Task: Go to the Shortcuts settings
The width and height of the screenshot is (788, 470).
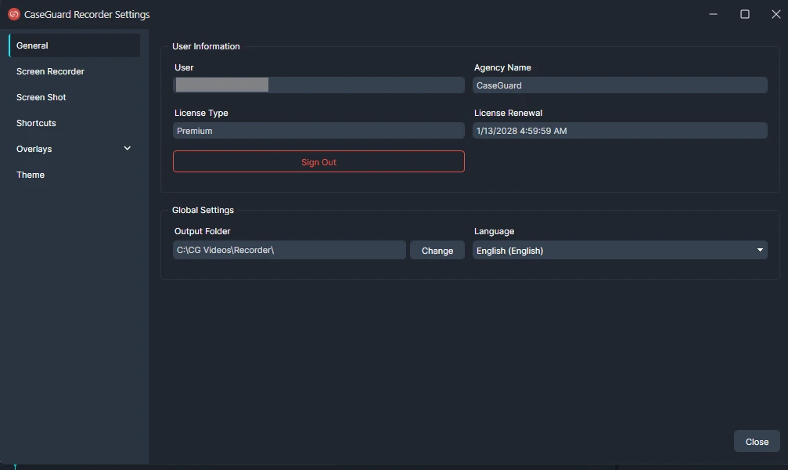Action: (74, 123)
